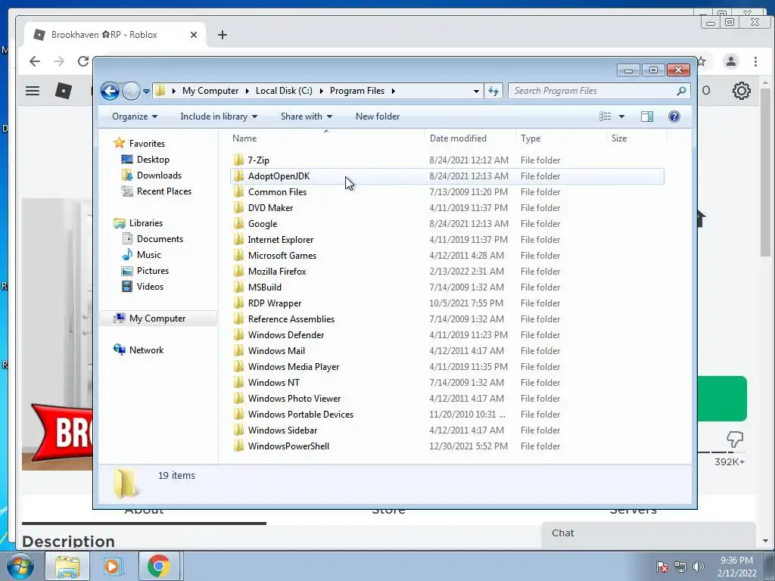Screen dimensions: 775x581
Task: Select the RDP Wrapper folder
Action: 447,303
